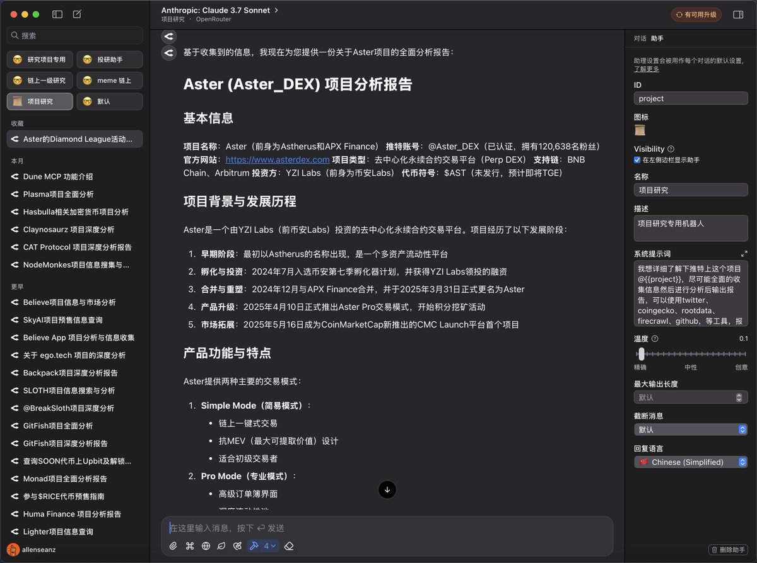The width and height of the screenshot is (757, 563).
Task: Click the 了解更多 link
Action: click(x=647, y=69)
